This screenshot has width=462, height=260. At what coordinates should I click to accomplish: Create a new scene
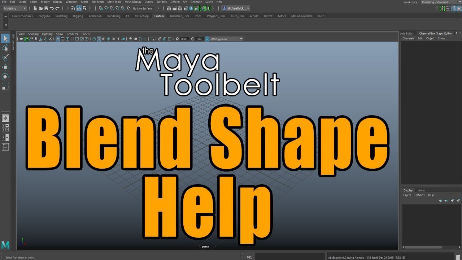pyautogui.click(x=35, y=8)
